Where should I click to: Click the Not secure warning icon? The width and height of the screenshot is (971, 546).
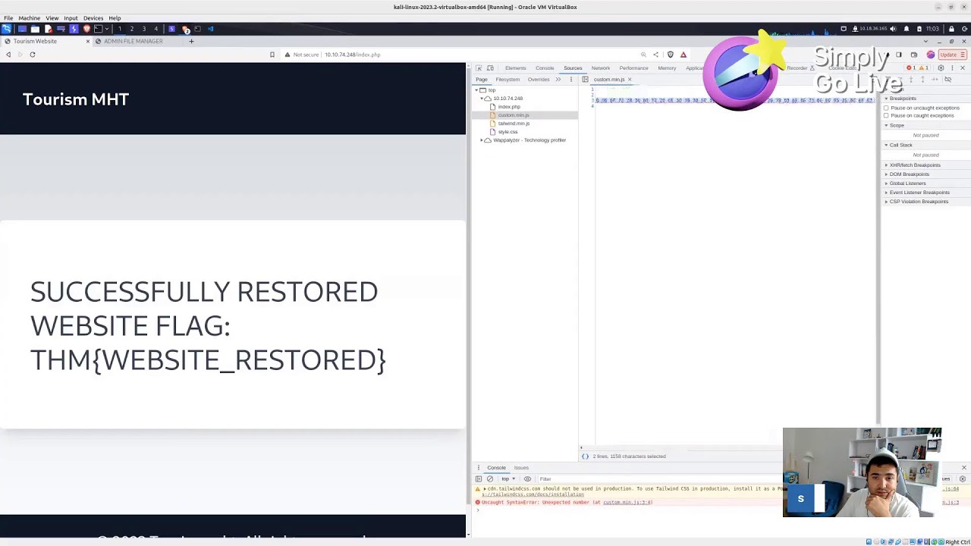288,55
